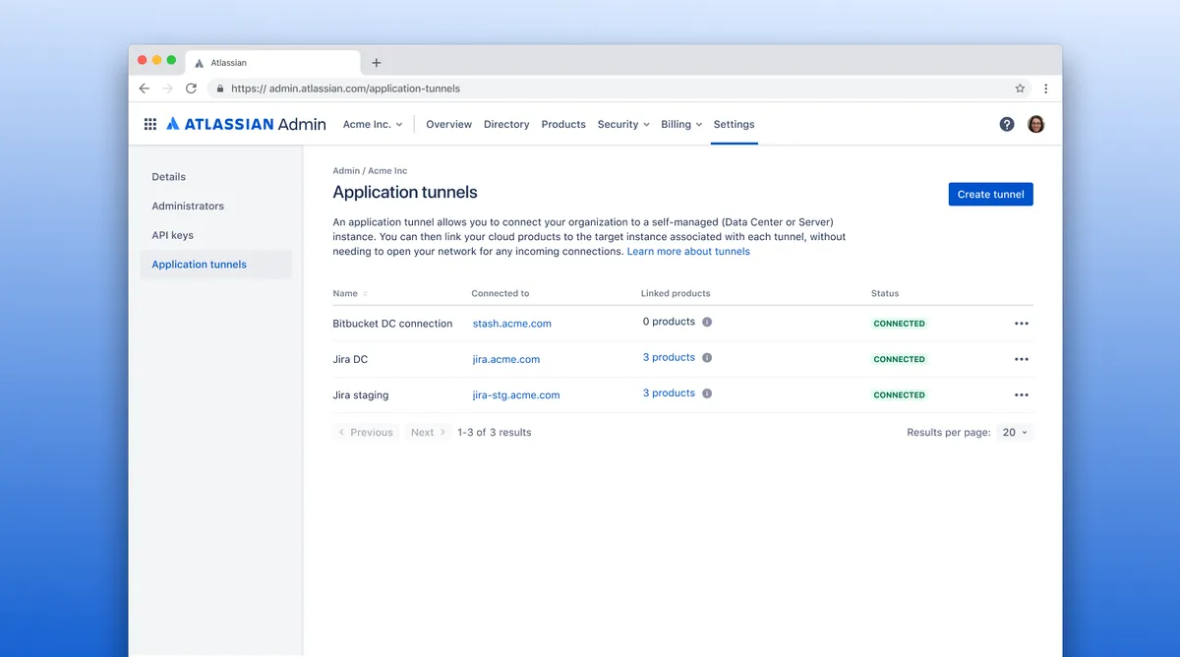Image resolution: width=1180 pixels, height=657 pixels.
Task: Click the 1-3 of 3 results text
Action: coord(495,432)
